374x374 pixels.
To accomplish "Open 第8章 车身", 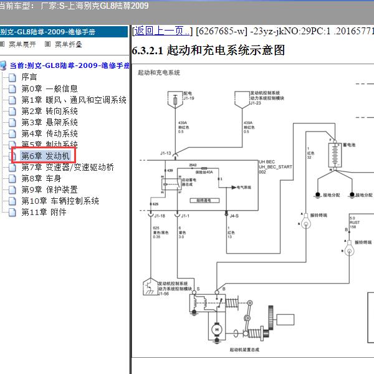I will click(41, 178).
